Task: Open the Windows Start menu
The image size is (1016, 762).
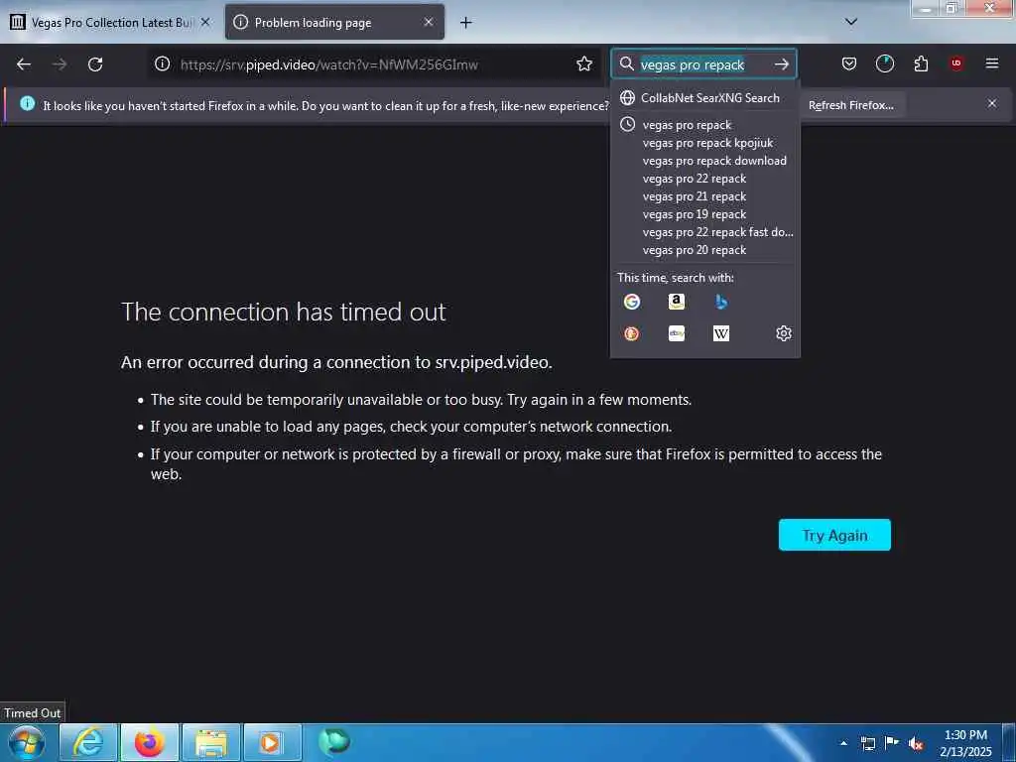Action: click(27, 742)
